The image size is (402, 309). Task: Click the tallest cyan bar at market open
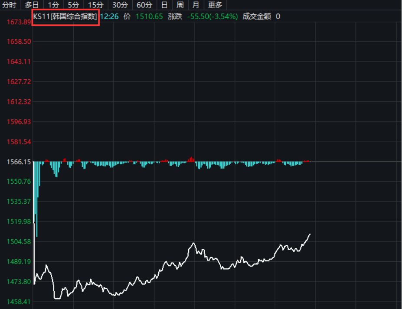click(37, 199)
